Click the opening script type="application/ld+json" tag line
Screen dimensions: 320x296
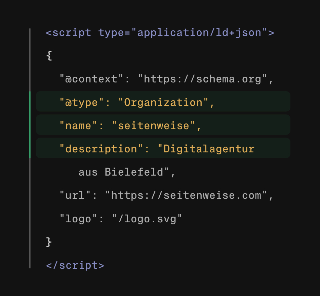160,33
